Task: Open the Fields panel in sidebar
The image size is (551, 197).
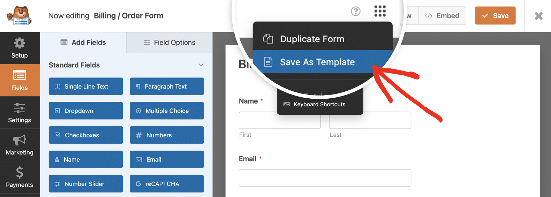Action: click(20, 80)
